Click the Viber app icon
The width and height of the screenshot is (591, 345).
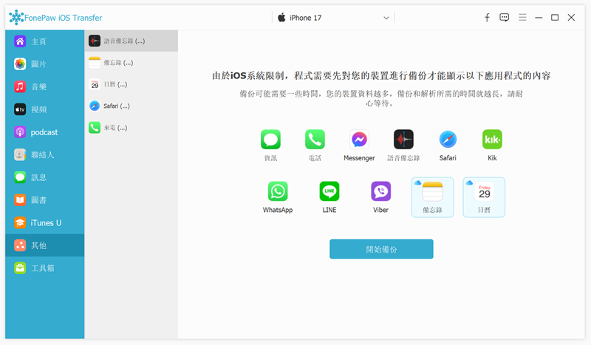pos(380,191)
